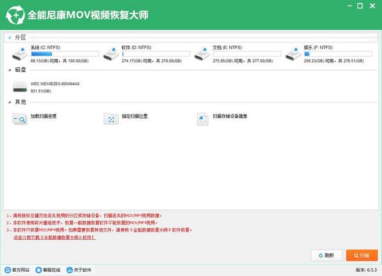Maximize the application window
The image size is (382, 276).
click(360, 6)
